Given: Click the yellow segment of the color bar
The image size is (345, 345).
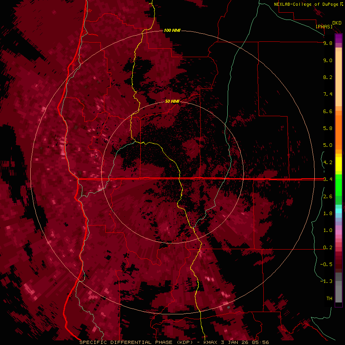Looking at the screenshot, I should point(338,164).
